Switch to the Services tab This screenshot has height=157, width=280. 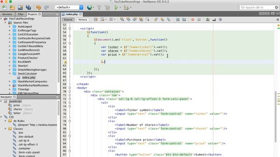point(7,14)
